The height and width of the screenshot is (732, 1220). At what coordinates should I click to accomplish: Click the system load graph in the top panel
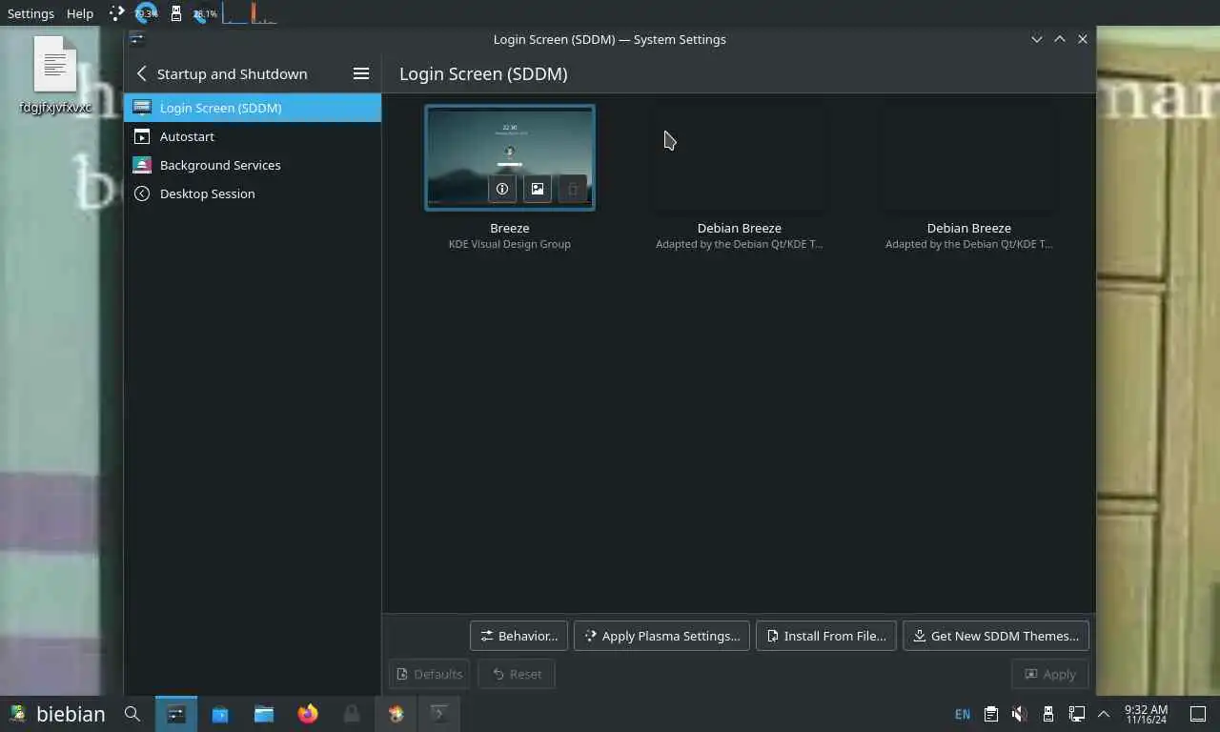coord(250,13)
